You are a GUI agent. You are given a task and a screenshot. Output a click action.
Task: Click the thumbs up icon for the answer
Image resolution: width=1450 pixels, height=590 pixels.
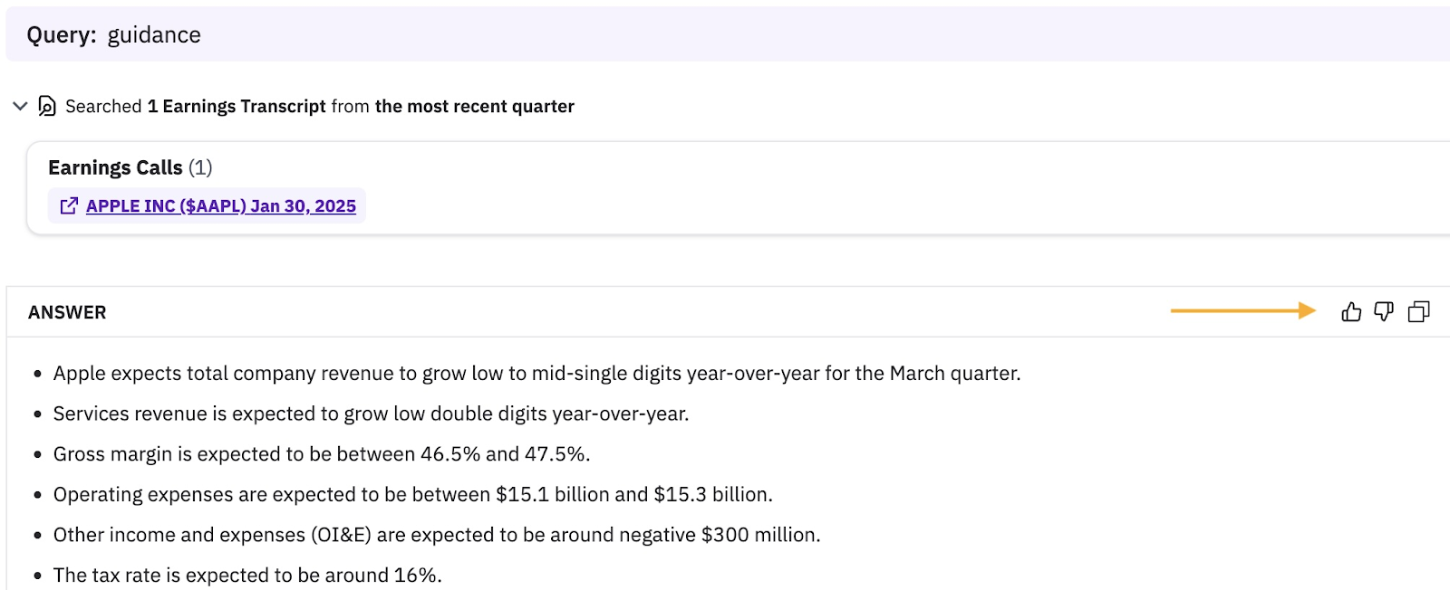pos(1351,312)
